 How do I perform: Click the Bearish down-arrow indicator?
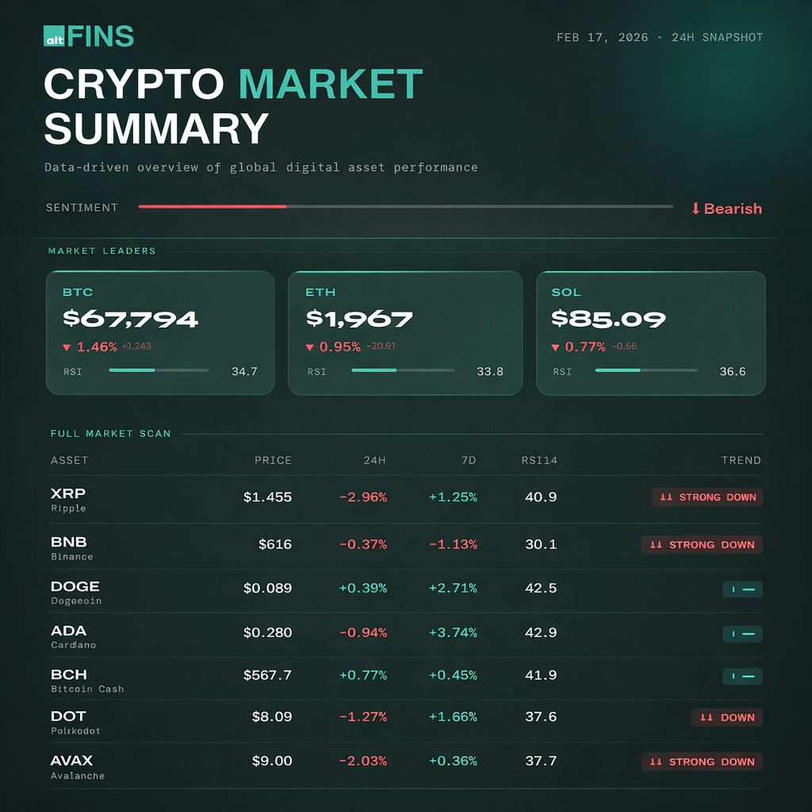tap(695, 209)
